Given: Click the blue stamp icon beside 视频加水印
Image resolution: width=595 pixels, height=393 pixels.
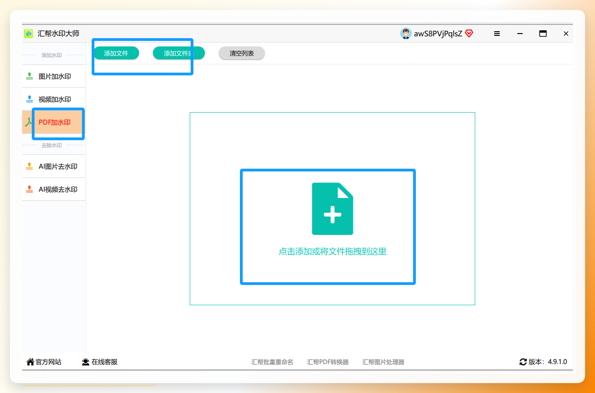Looking at the screenshot, I should (x=29, y=99).
